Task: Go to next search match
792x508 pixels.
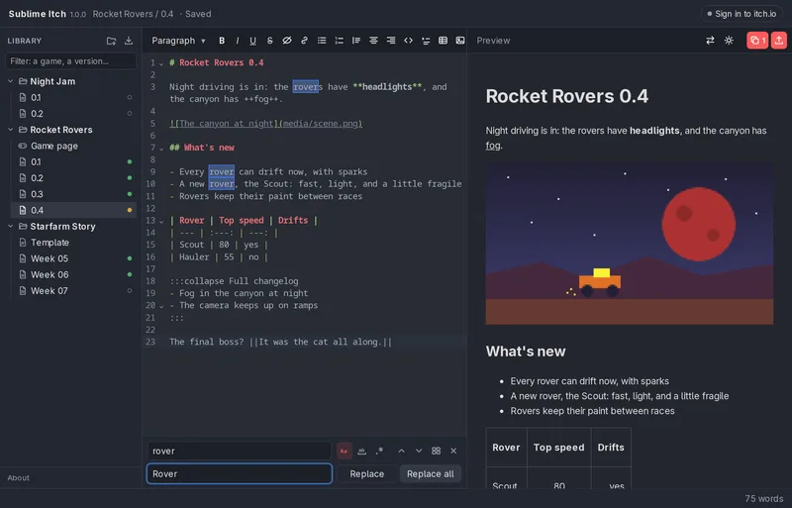Action: pyautogui.click(x=419, y=451)
